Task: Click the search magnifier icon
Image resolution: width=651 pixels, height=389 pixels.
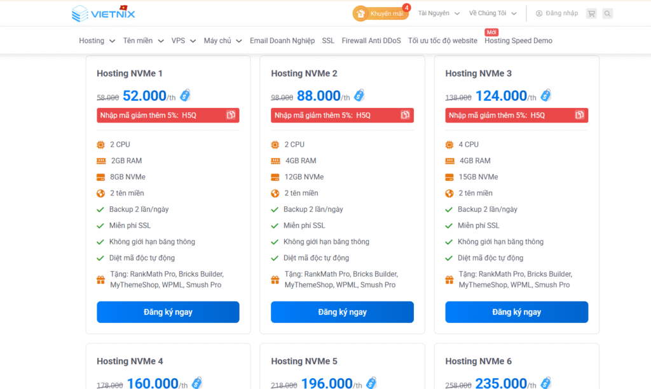Action: [608, 13]
